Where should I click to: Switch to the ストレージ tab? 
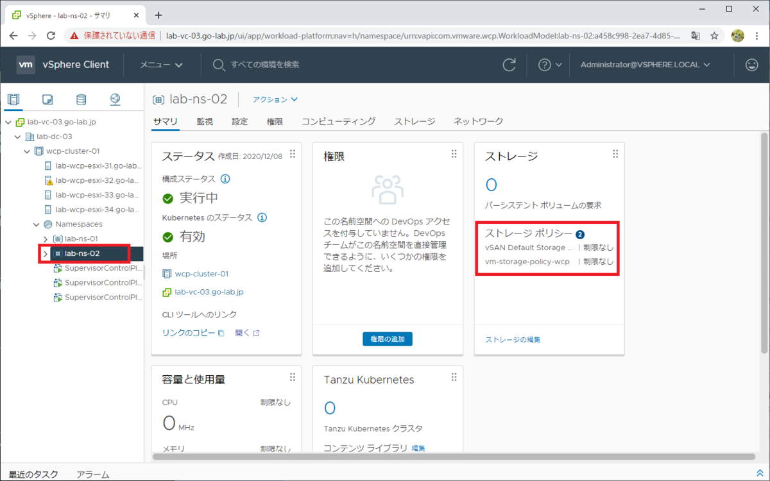(x=415, y=121)
